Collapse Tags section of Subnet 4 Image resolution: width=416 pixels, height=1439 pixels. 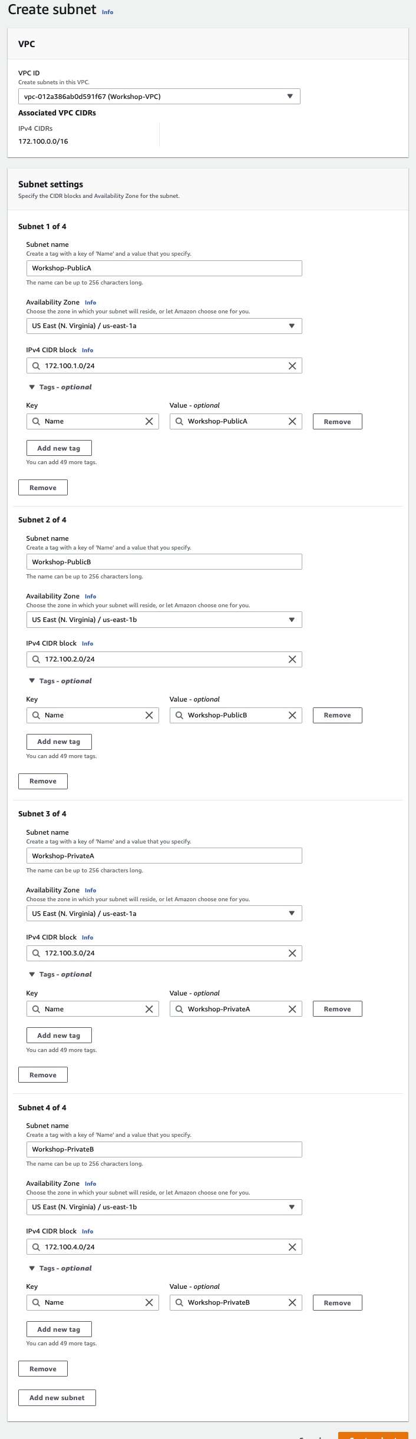[x=60, y=1268]
